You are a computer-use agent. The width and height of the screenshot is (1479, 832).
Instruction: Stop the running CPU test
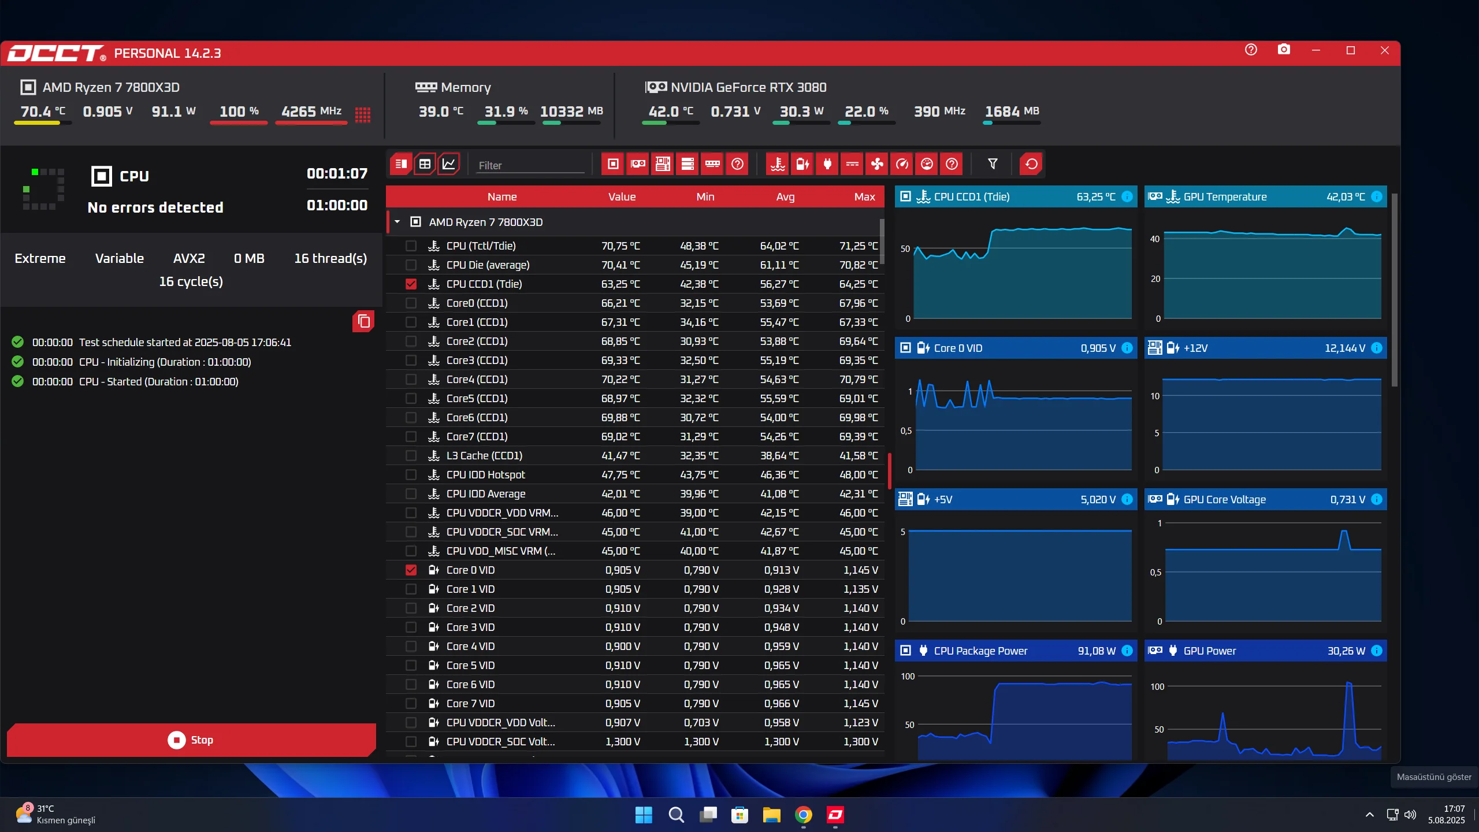[x=191, y=740]
